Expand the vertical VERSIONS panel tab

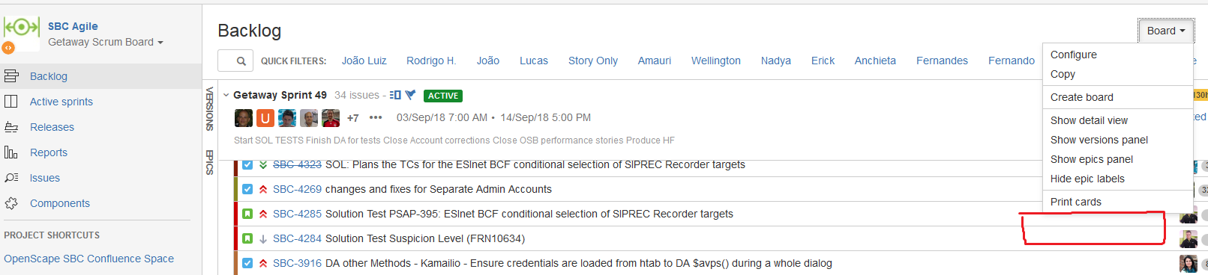[x=210, y=109]
